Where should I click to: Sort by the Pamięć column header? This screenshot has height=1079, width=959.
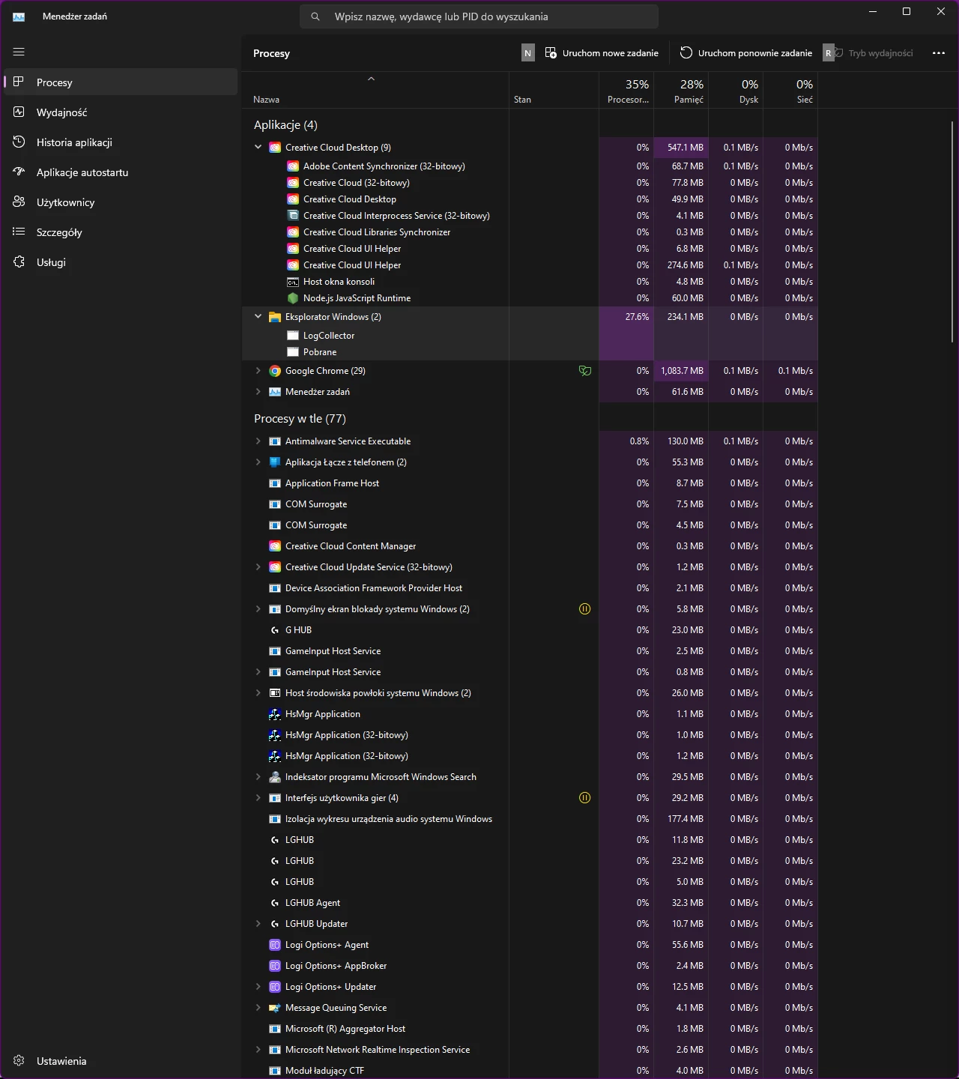(681, 91)
